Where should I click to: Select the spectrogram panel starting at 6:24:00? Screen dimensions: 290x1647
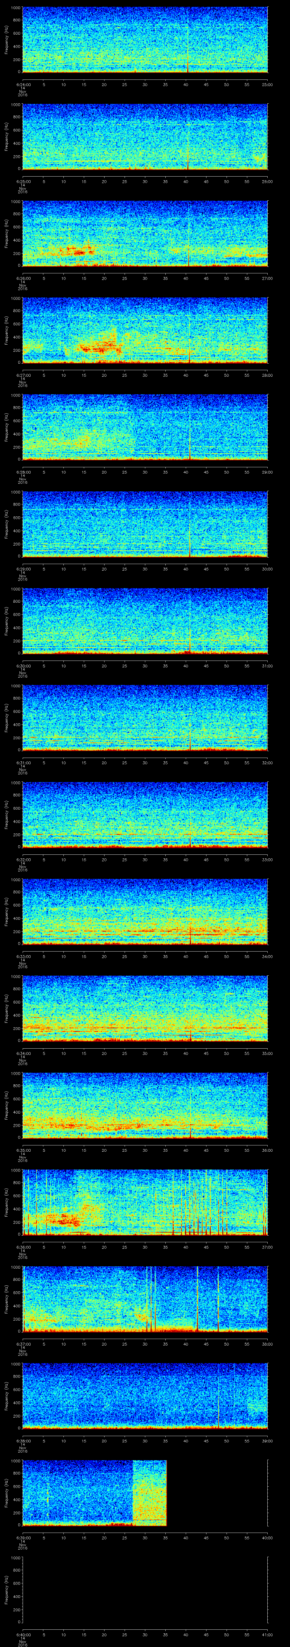click(x=145, y=40)
